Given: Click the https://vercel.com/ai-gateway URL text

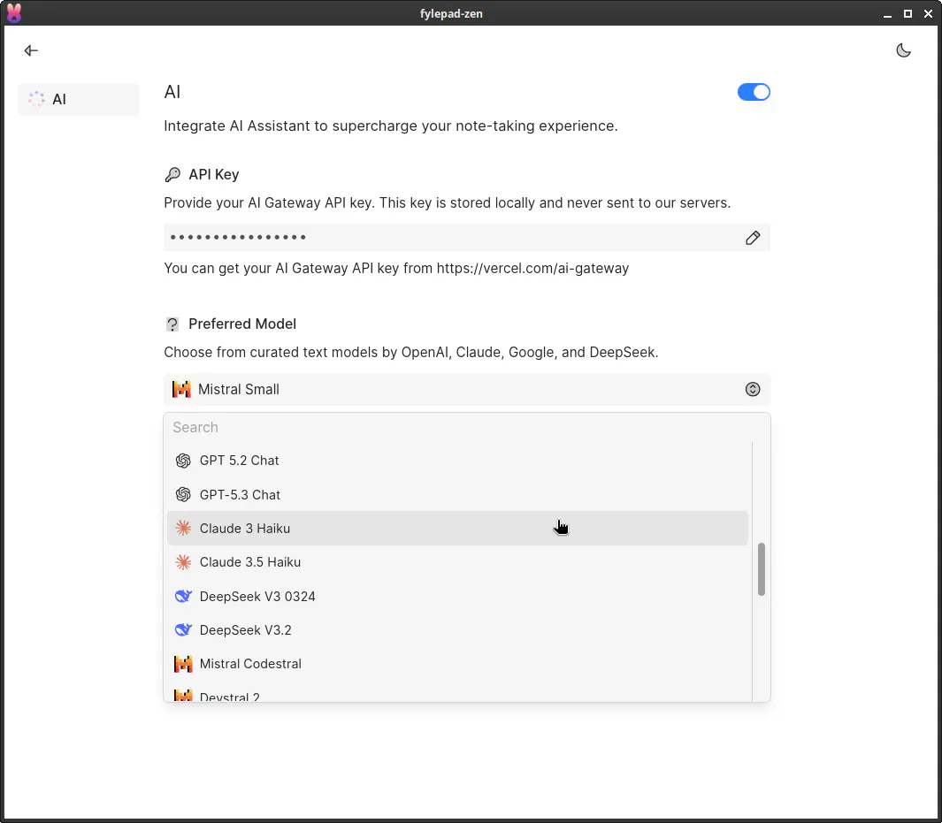Looking at the screenshot, I should click(532, 269).
